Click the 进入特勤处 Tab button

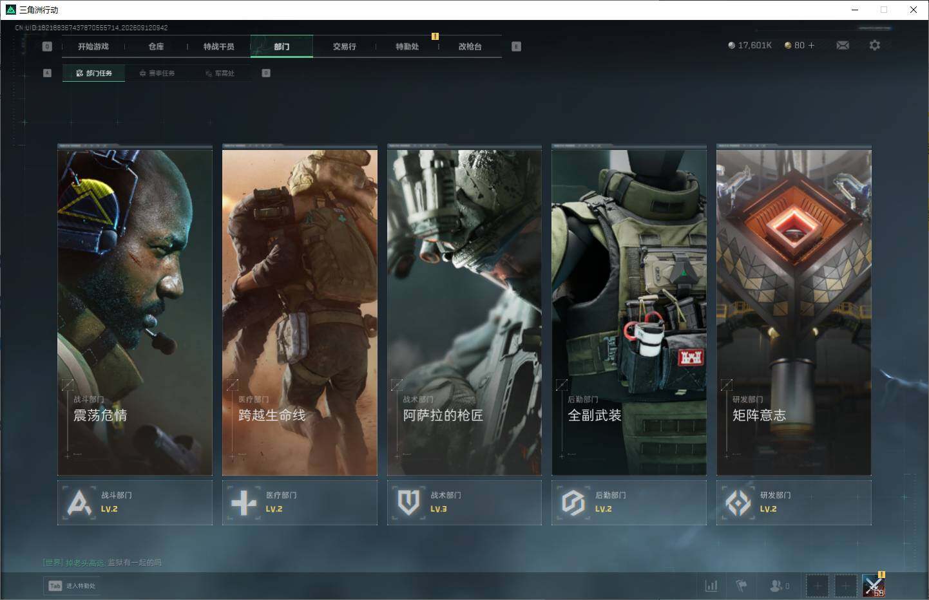coord(72,586)
